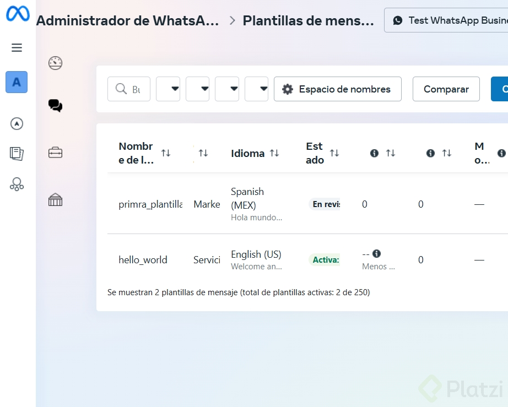Viewport: 508px width, 407px height.
Task: Click the Plantillas de mensajes breadcrumb title
Action: 308,21
